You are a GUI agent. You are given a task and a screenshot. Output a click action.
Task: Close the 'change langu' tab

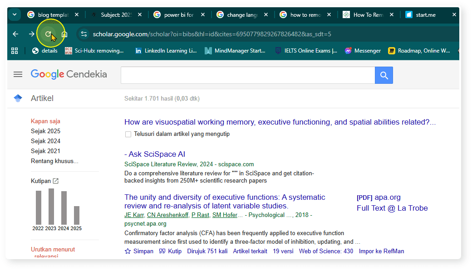(x=266, y=14)
